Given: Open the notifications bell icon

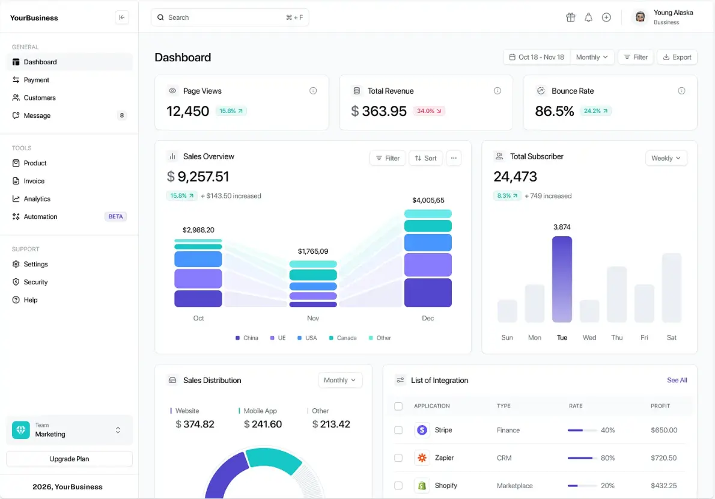Looking at the screenshot, I should click(588, 17).
